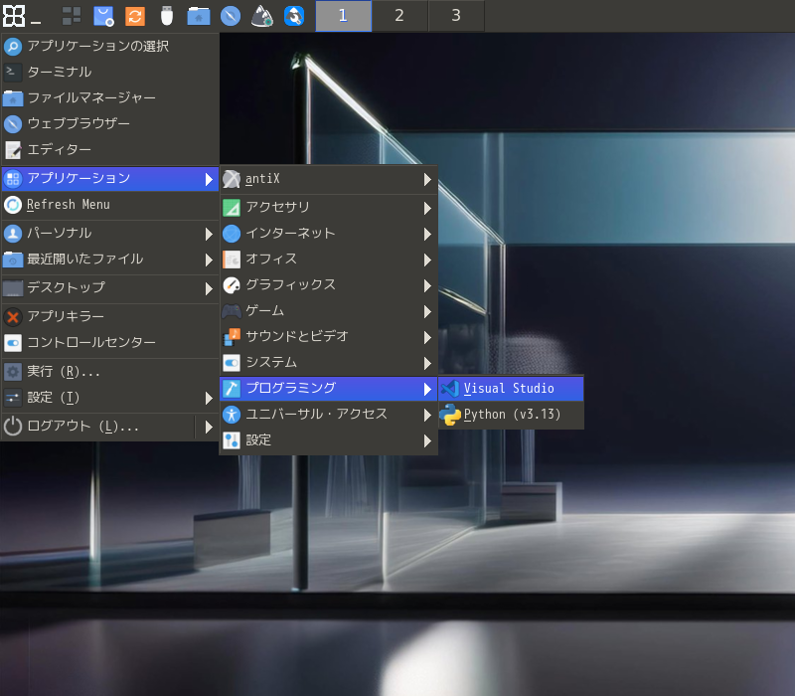Click Refresh Menu entry
This screenshot has height=696, width=795.
pos(68,205)
